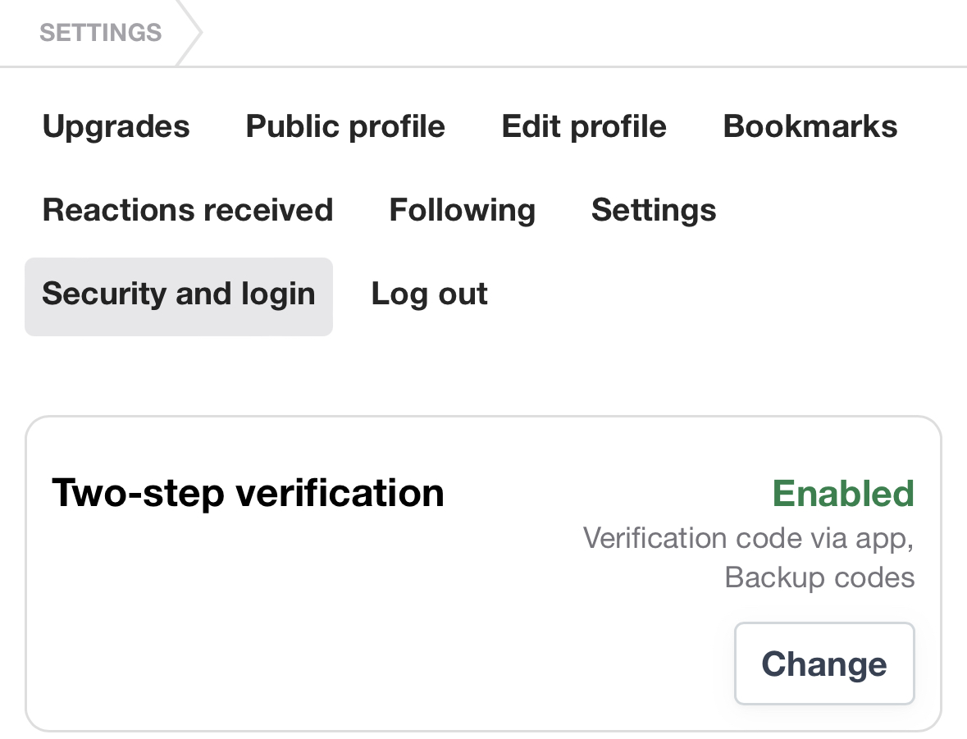This screenshot has width=967, height=739.
Task: Click the blank breadcrumb bar right of SETTINGS
Action: click(x=574, y=33)
